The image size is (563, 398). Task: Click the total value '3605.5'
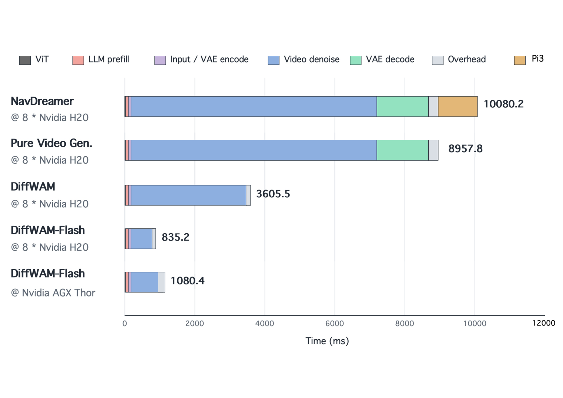pos(273,194)
